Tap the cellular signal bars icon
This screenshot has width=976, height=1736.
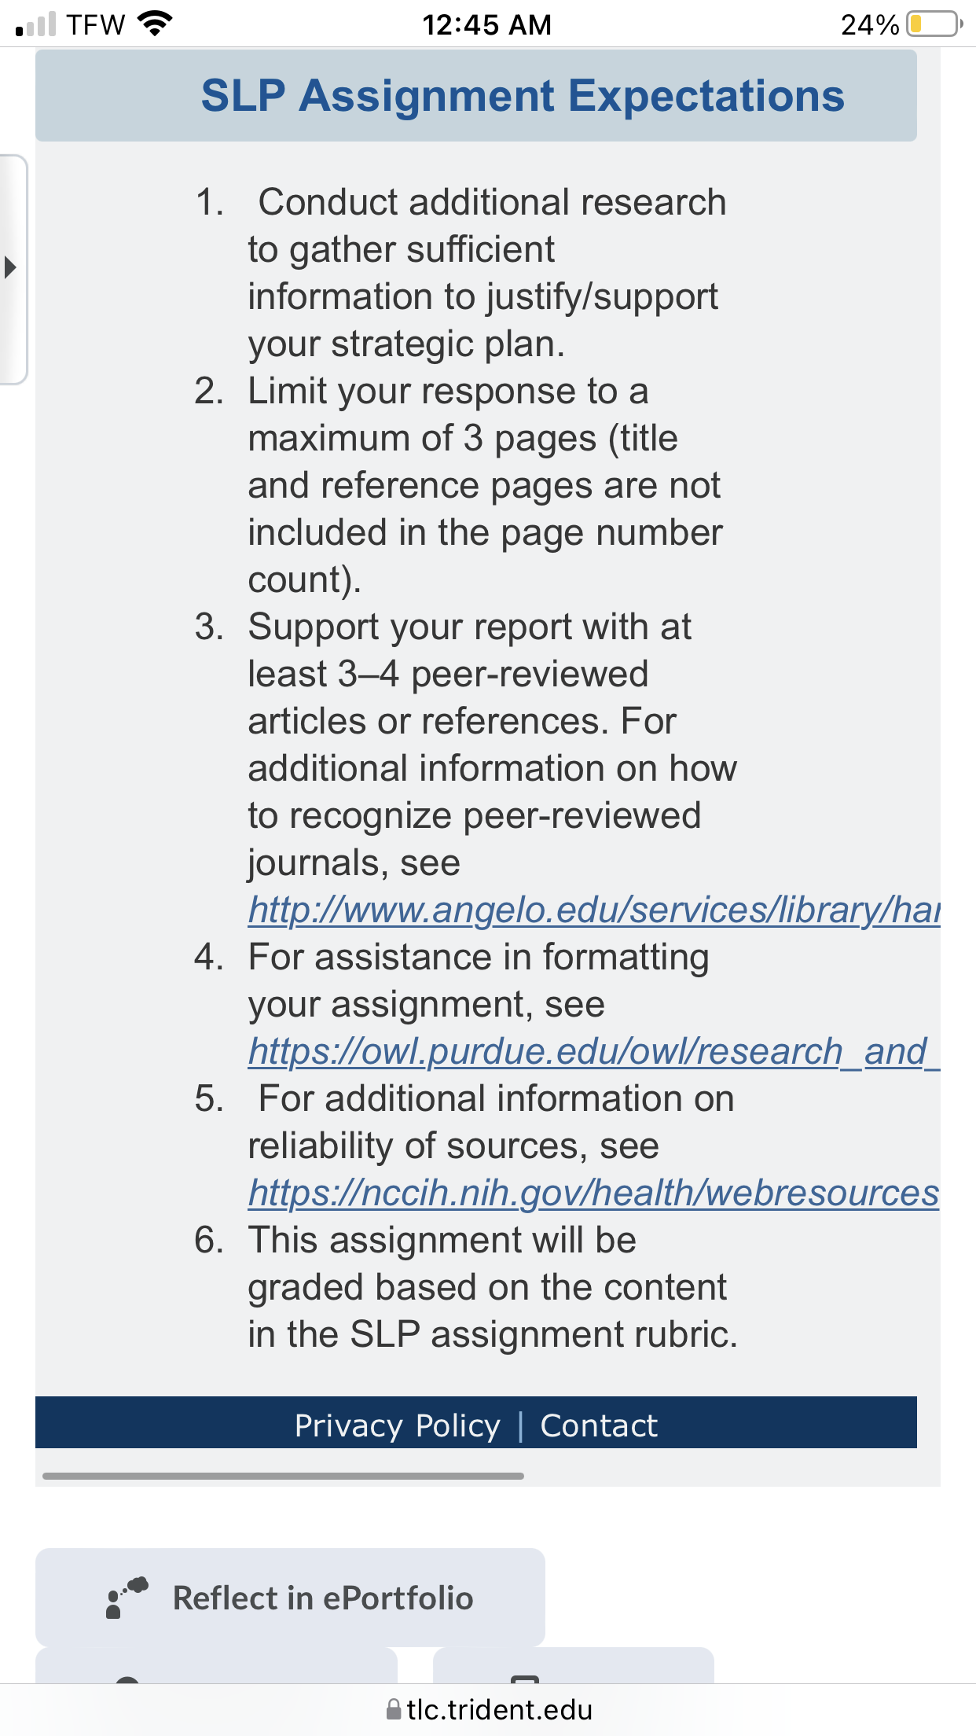pyautogui.click(x=35, y=24)
